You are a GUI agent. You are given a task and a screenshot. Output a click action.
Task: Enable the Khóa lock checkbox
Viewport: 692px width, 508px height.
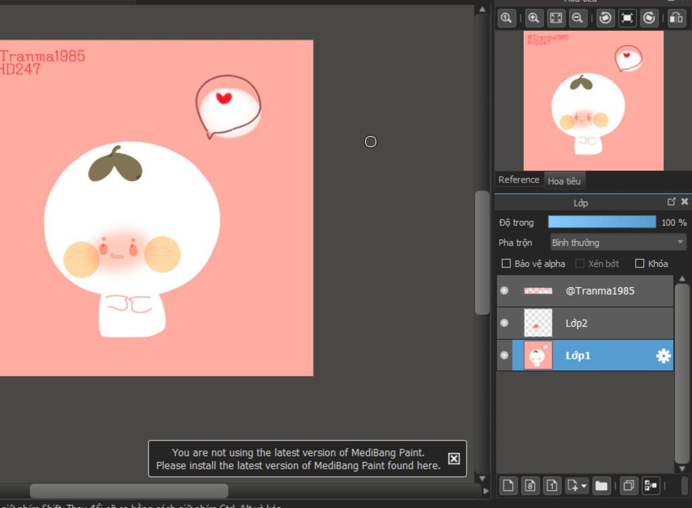pos(639,263)
